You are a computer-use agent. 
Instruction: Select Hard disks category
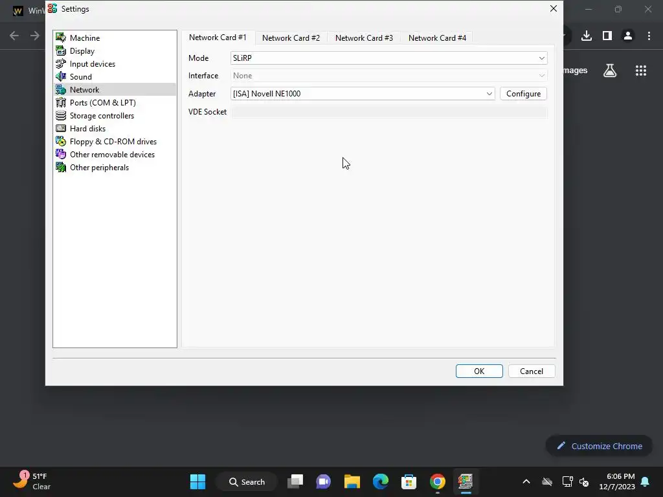115,129
